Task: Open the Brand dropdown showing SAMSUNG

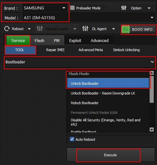Action: pos(45,8)
